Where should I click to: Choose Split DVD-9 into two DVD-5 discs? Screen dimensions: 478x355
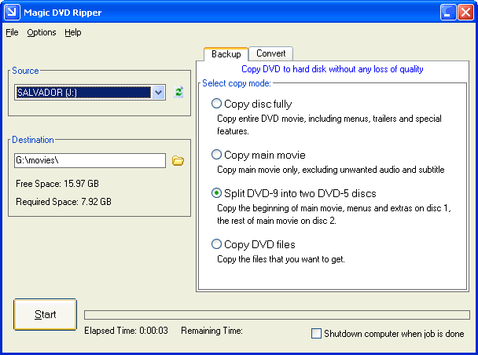(x=217, y=193)
